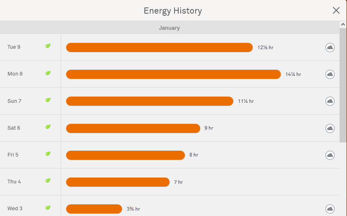347x216 pixels.
Task: Click the cloud weather icon for Sun 7
Action: (x=330, y=101)
